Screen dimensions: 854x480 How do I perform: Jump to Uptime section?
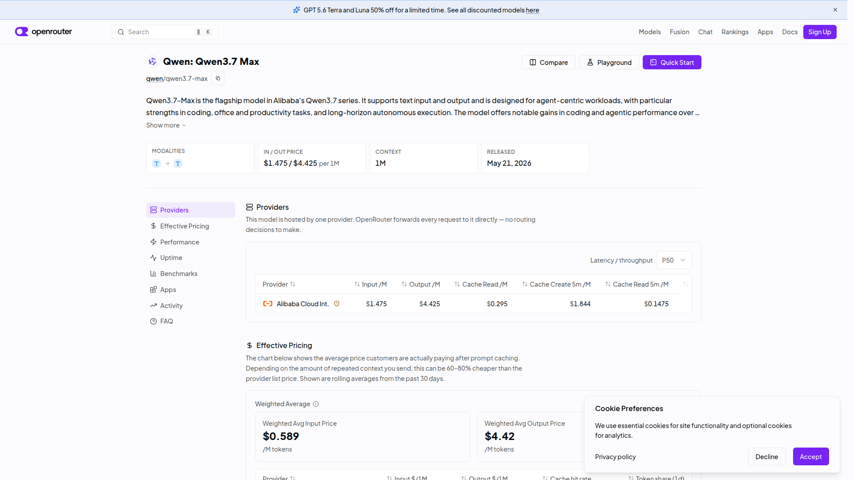coord(191,258)
